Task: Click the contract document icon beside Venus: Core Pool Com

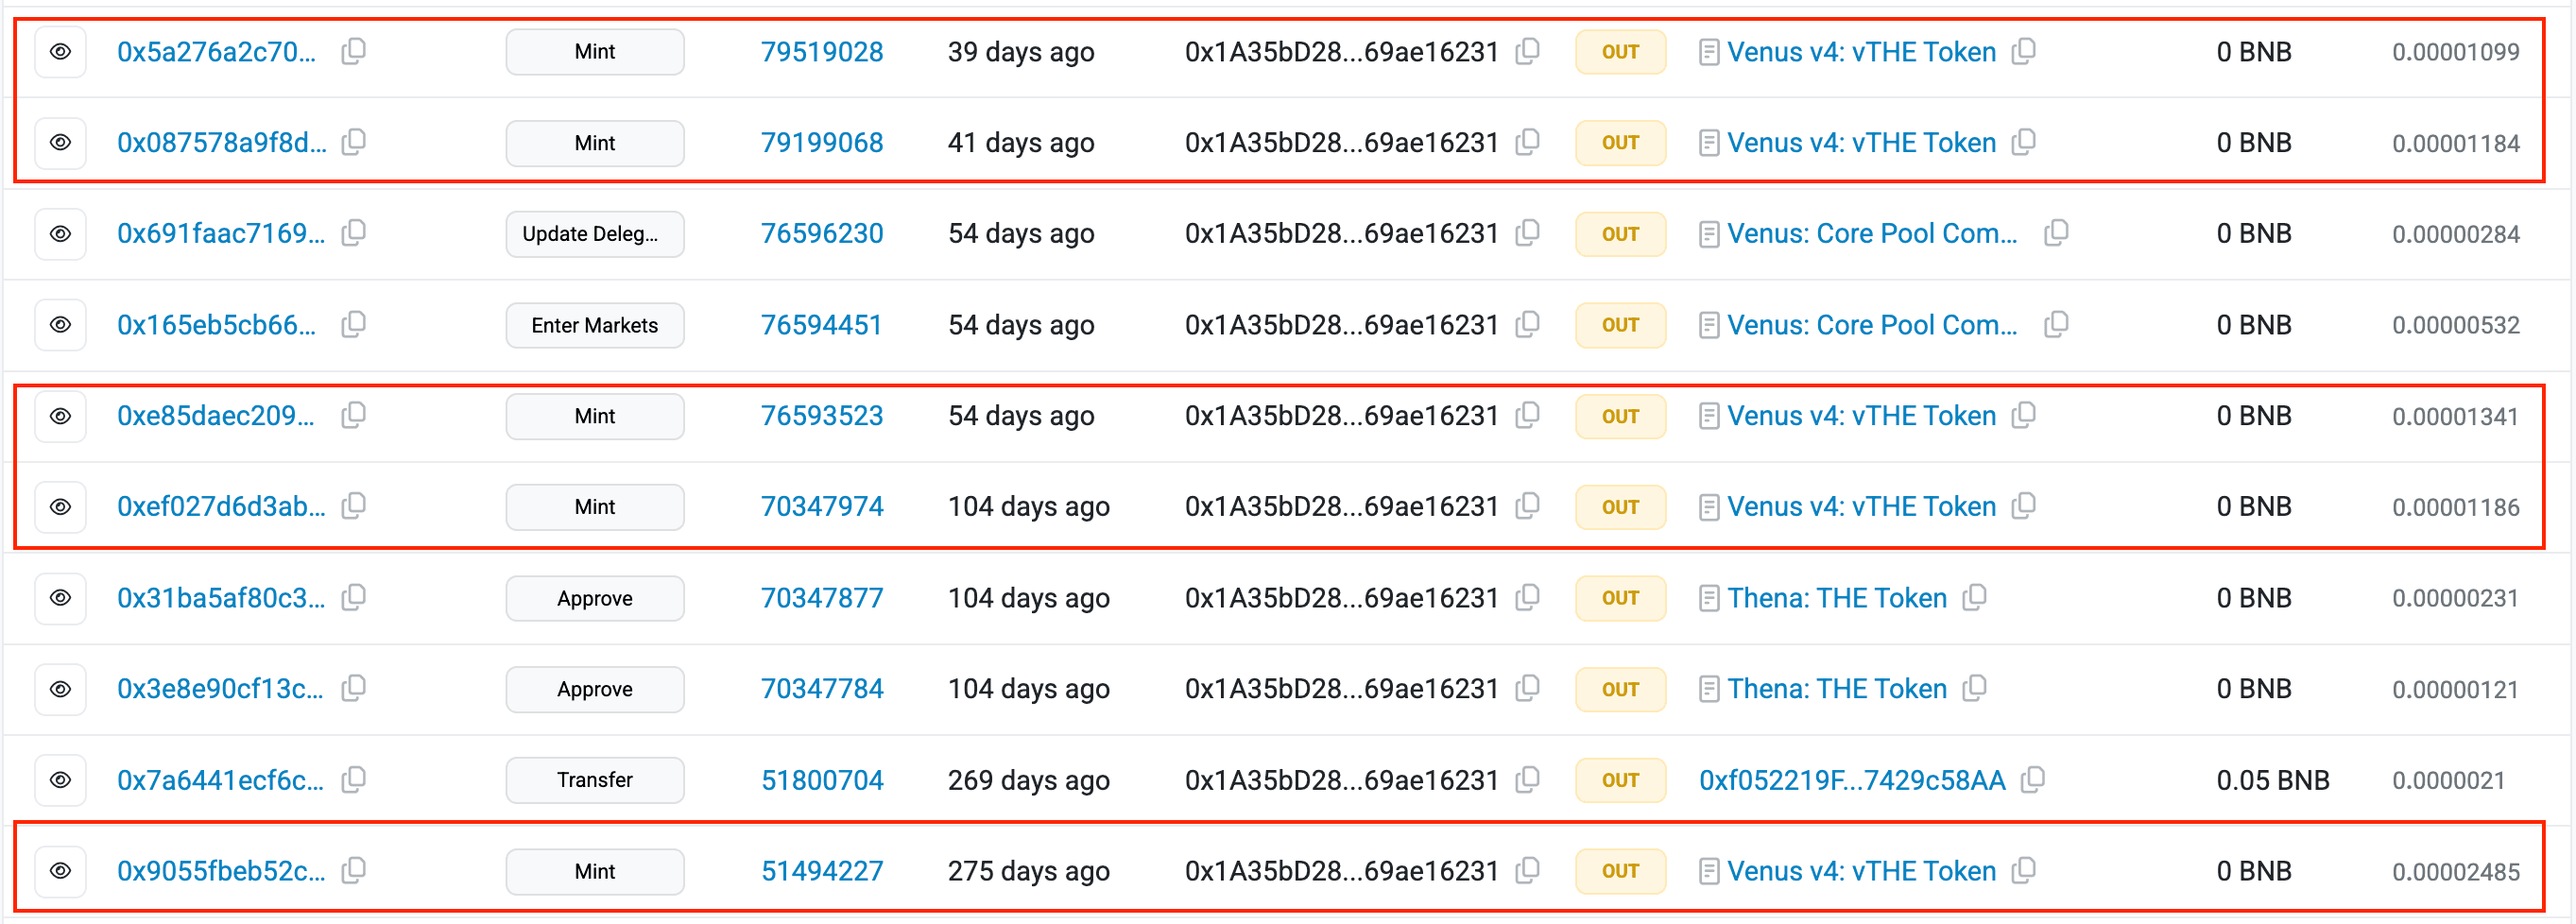Action: point(1709,233)
